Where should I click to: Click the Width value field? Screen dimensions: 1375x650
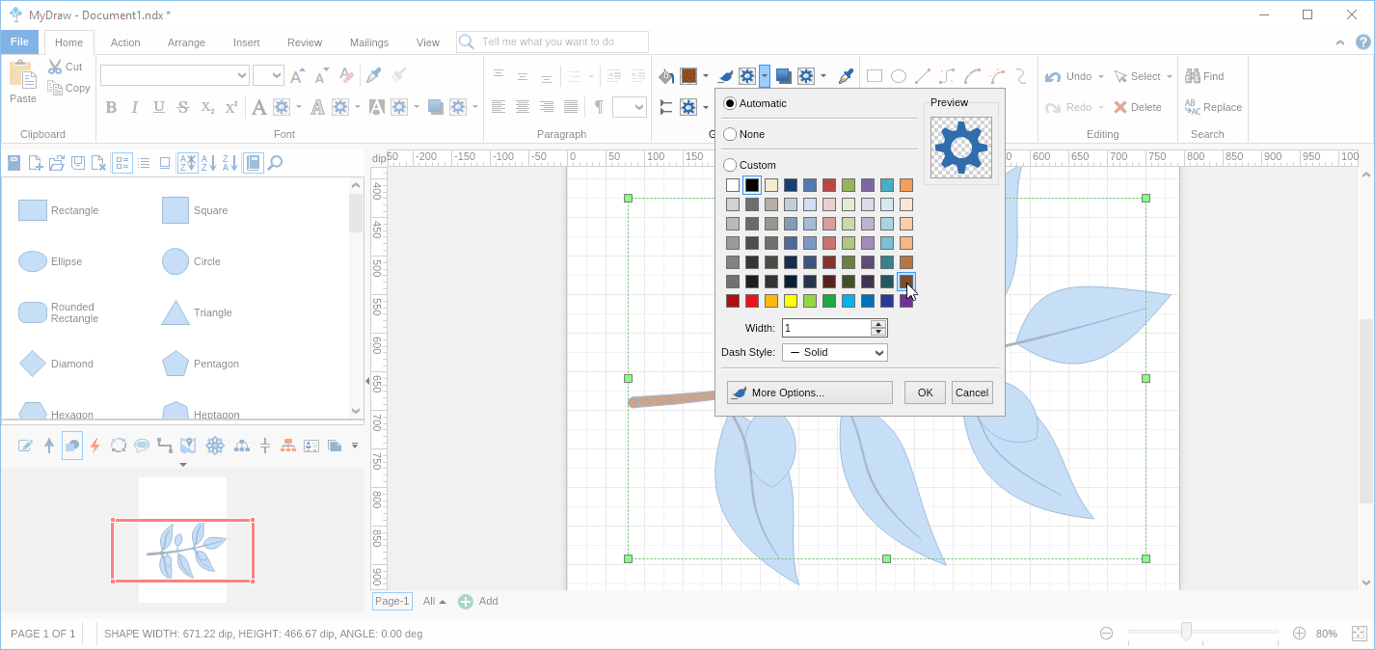point(826,328)
